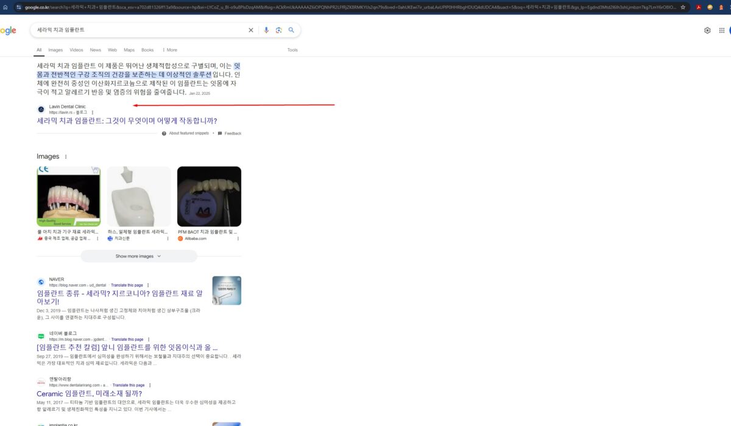Open the Google apps grid

click(x=722, y=30)
